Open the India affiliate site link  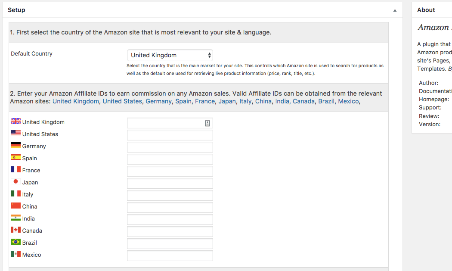pos(282,101)
